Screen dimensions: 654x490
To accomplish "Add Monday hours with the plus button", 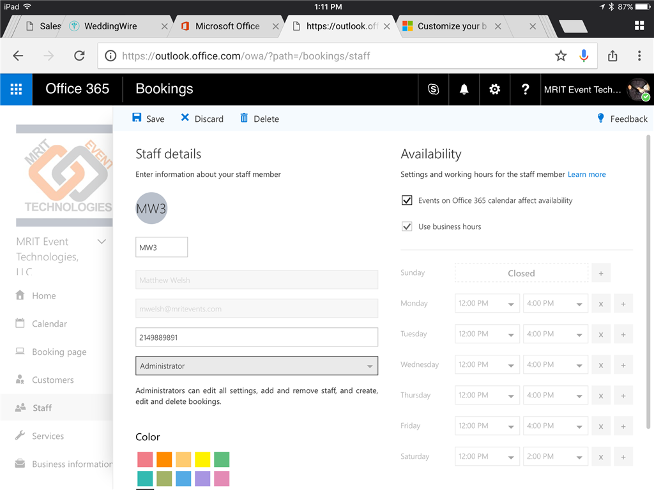I will point(623,304).
